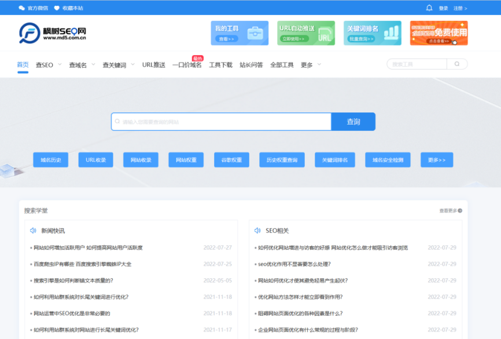Open the URL推送 menu item
The width and height of the screenshot is (501, 339).
coord(154,65)
